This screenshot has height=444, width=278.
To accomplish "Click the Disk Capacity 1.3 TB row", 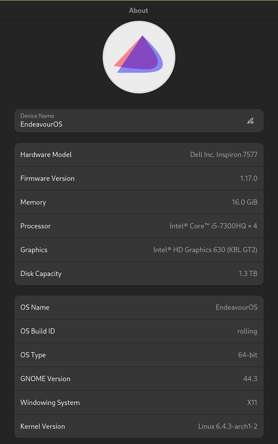I will tap(139, 274).
